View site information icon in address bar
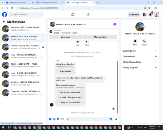The width and height of the screenshot is (163, 130). pos(17,8)
